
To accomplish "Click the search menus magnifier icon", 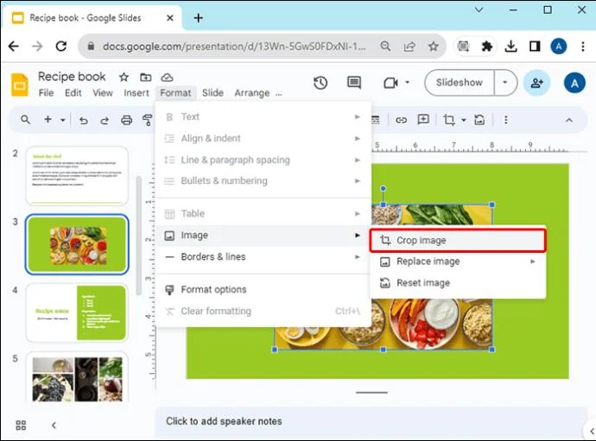I will [x=25, y=120].
